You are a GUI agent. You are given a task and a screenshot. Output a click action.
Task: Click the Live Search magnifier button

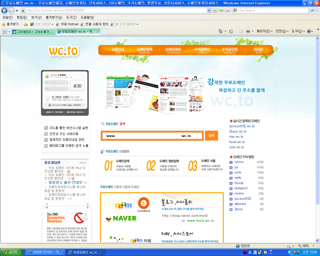[312, 10]
